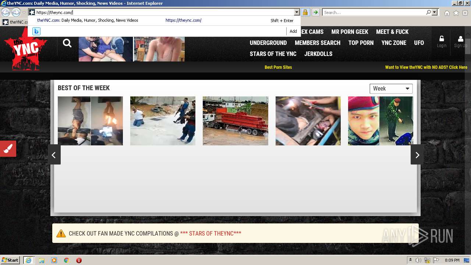Open the Chrome taskbar icon
Screen dimensions: 471x265
(x=67, y=260)
